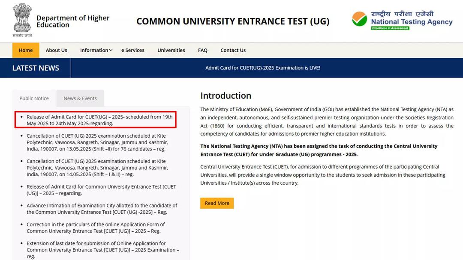Screen dimensions: 463x260
Task: Open the e Services menu
Action: [133, 50]
